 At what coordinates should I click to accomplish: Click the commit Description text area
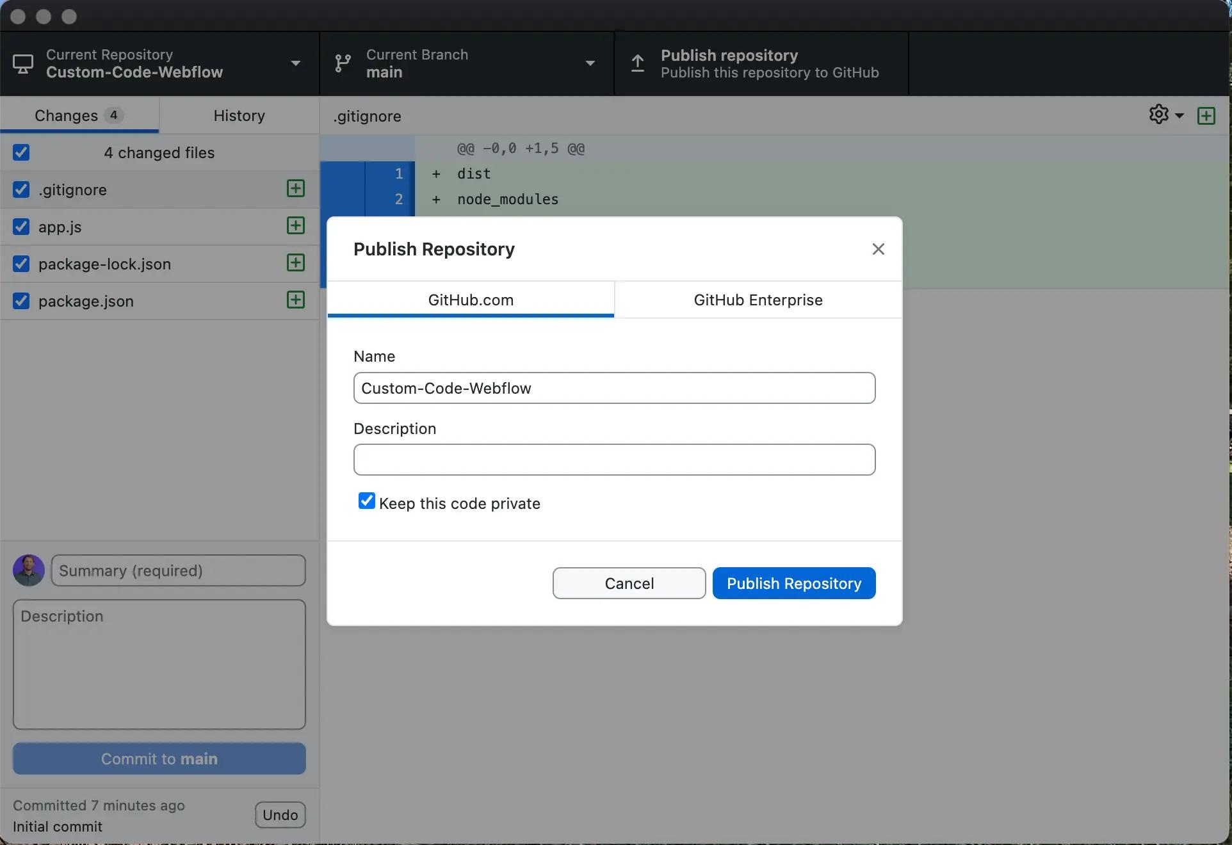(159, 664)
